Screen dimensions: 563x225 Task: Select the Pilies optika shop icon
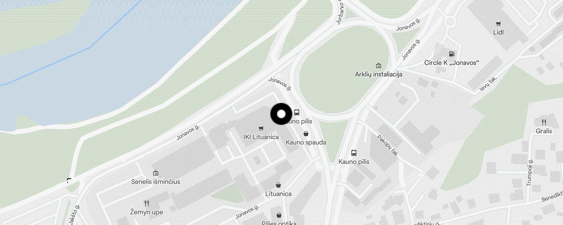(279, 215)
